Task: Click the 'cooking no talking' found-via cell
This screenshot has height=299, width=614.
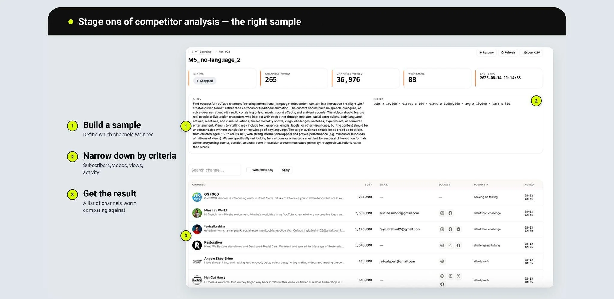Action: pos(485,197)
